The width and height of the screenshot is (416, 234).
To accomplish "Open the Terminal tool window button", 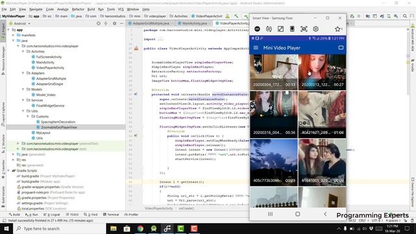I will (110, 214).
